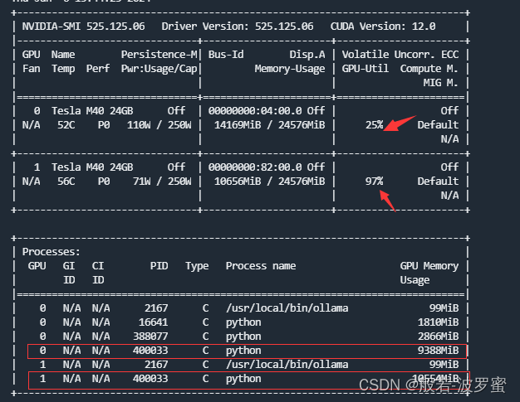Viewport: 520px width, 402px height.
Task: Click the Process name column header
Action: coord(261,266)
